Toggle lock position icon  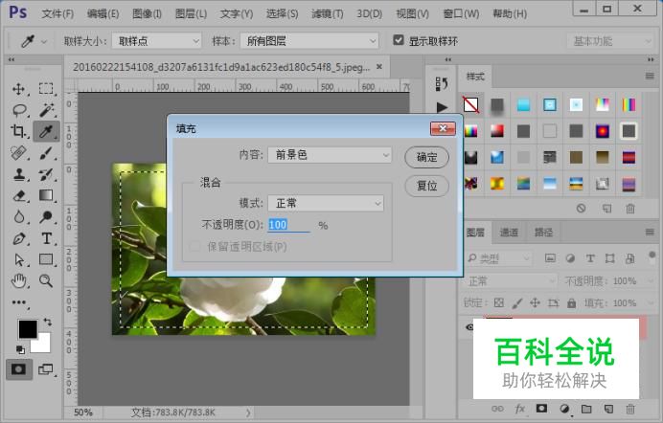click(x=535, y=302)
